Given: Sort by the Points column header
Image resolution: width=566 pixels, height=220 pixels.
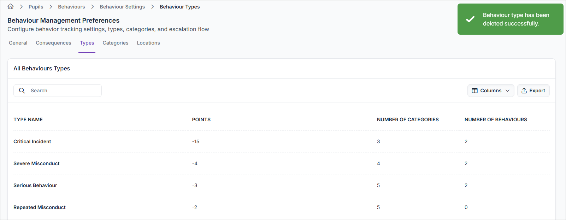Looking at the screenshot, I should click(x=201, y=120).
